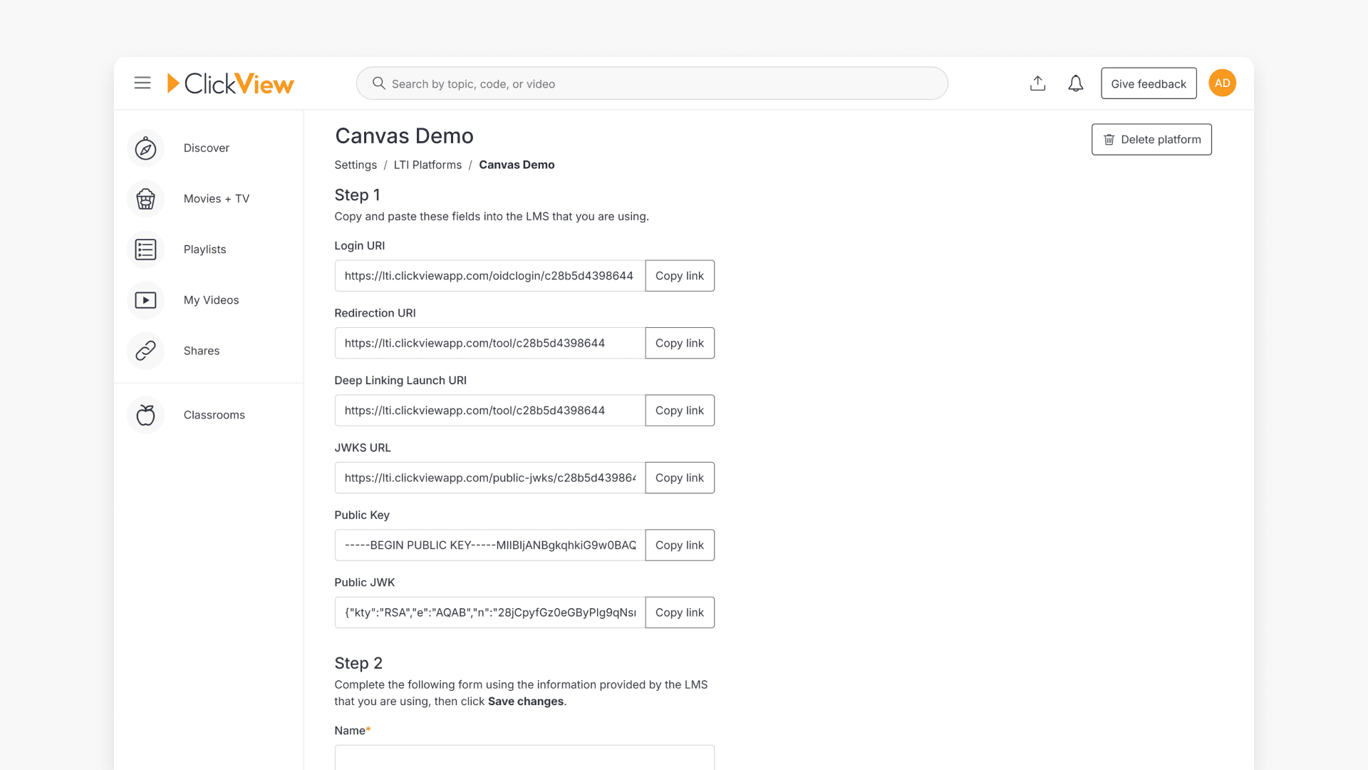1368x770 pixels.
Task: Click Give feedback
Action: [x=1149, y=83]
